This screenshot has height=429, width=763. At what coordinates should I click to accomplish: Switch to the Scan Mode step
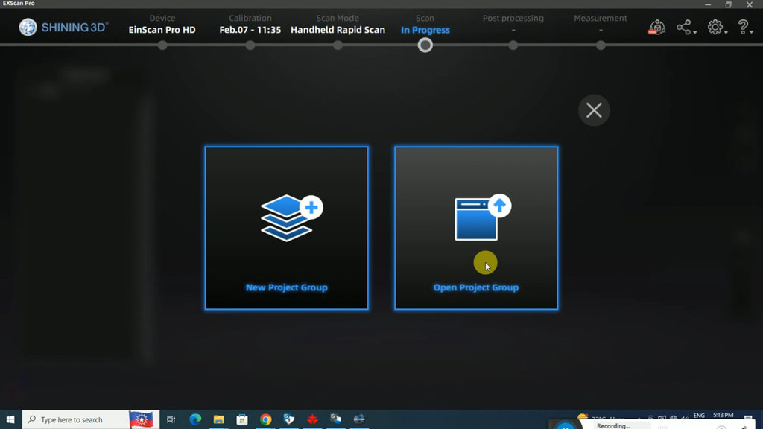[338, 45]
